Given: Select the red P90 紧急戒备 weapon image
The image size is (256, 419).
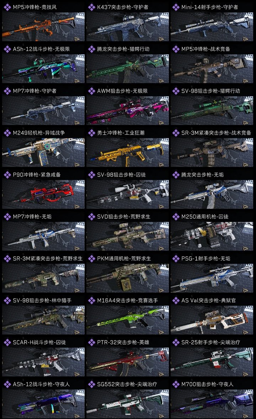Looking at the screenshot, I should pos(43,194).
